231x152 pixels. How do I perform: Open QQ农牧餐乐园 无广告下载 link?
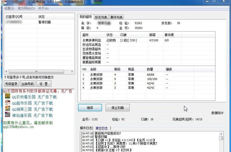tap(34, 97)
